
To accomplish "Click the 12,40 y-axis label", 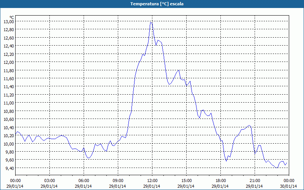I will coord(8,46).
